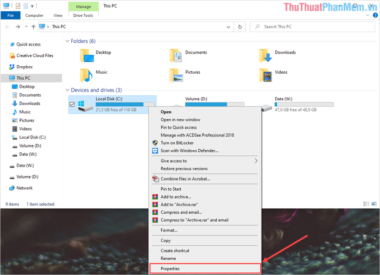Choose Open from the context menu
The image size is (380, 275).
(x=205, y=112)
